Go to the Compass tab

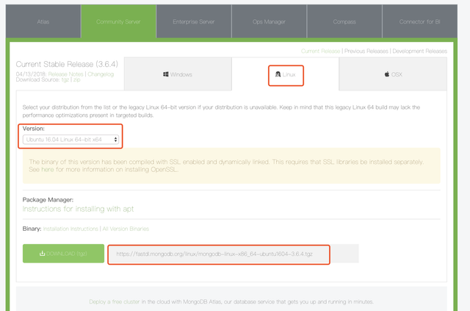(344, 21)
